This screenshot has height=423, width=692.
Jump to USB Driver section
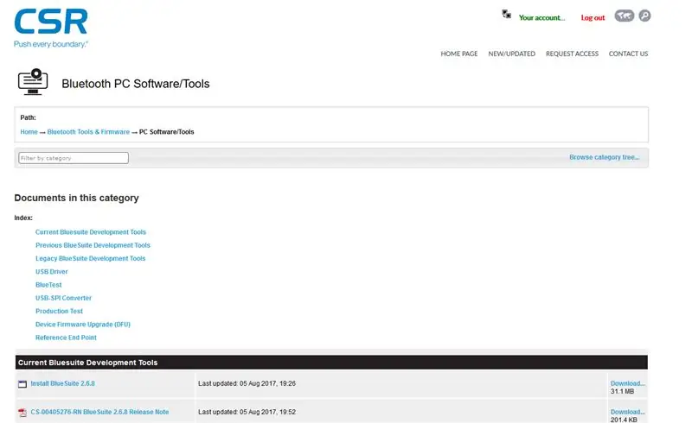coord(52,272)
